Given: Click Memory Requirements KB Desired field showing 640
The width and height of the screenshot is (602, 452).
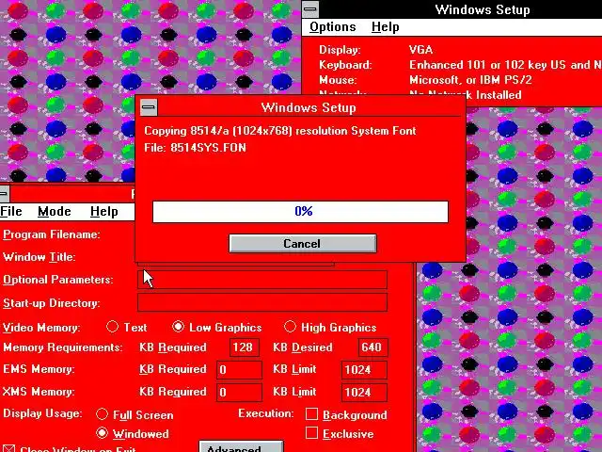Looking at the screenshot, I should tap(372, 347).
